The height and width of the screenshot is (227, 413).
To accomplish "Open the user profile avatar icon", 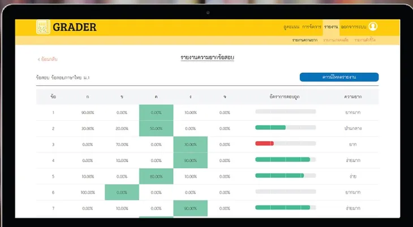I will click(373, 27).
